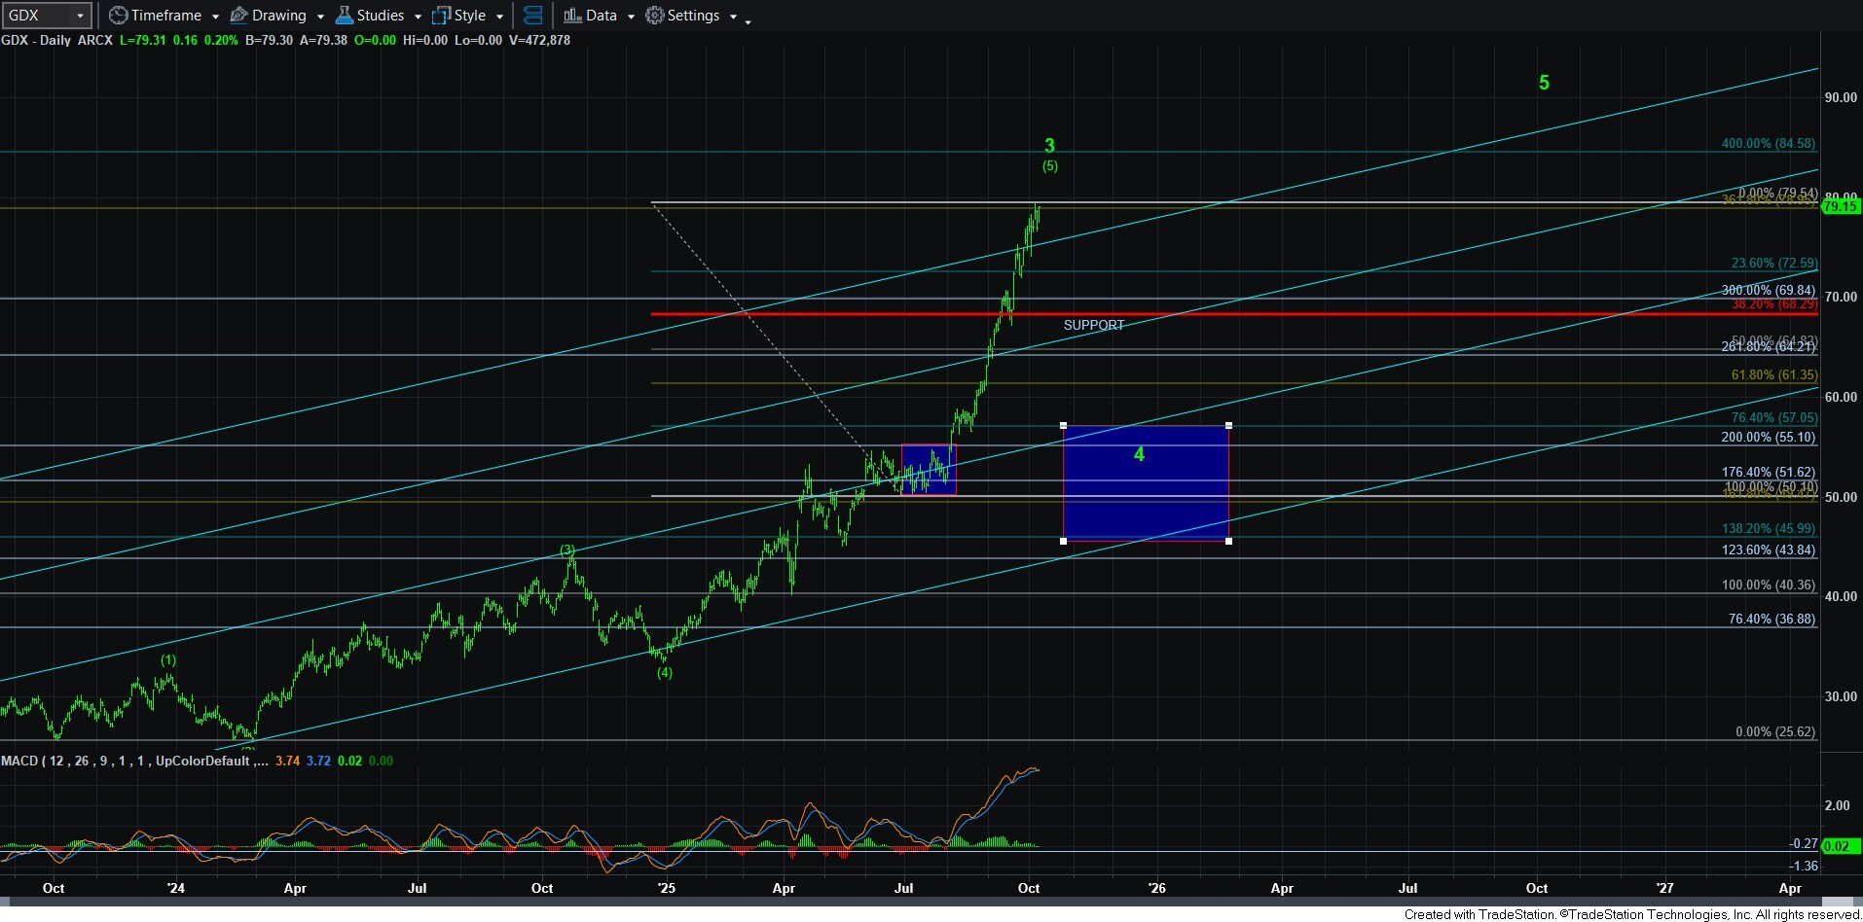Click the Style overlapping squares icon

442,16
